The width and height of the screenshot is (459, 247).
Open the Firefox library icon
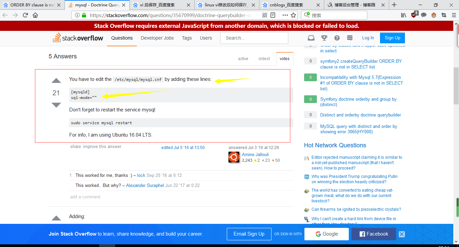404,15
